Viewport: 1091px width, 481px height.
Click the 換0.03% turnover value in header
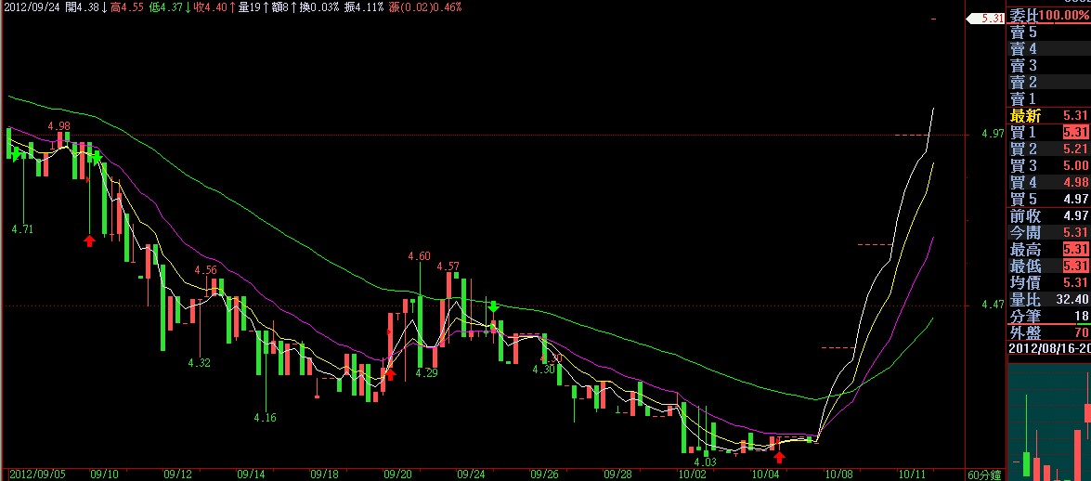pyautogui.click(x=319, y=6)
